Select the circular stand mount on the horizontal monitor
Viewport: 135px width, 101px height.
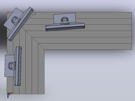coord(65,20)
